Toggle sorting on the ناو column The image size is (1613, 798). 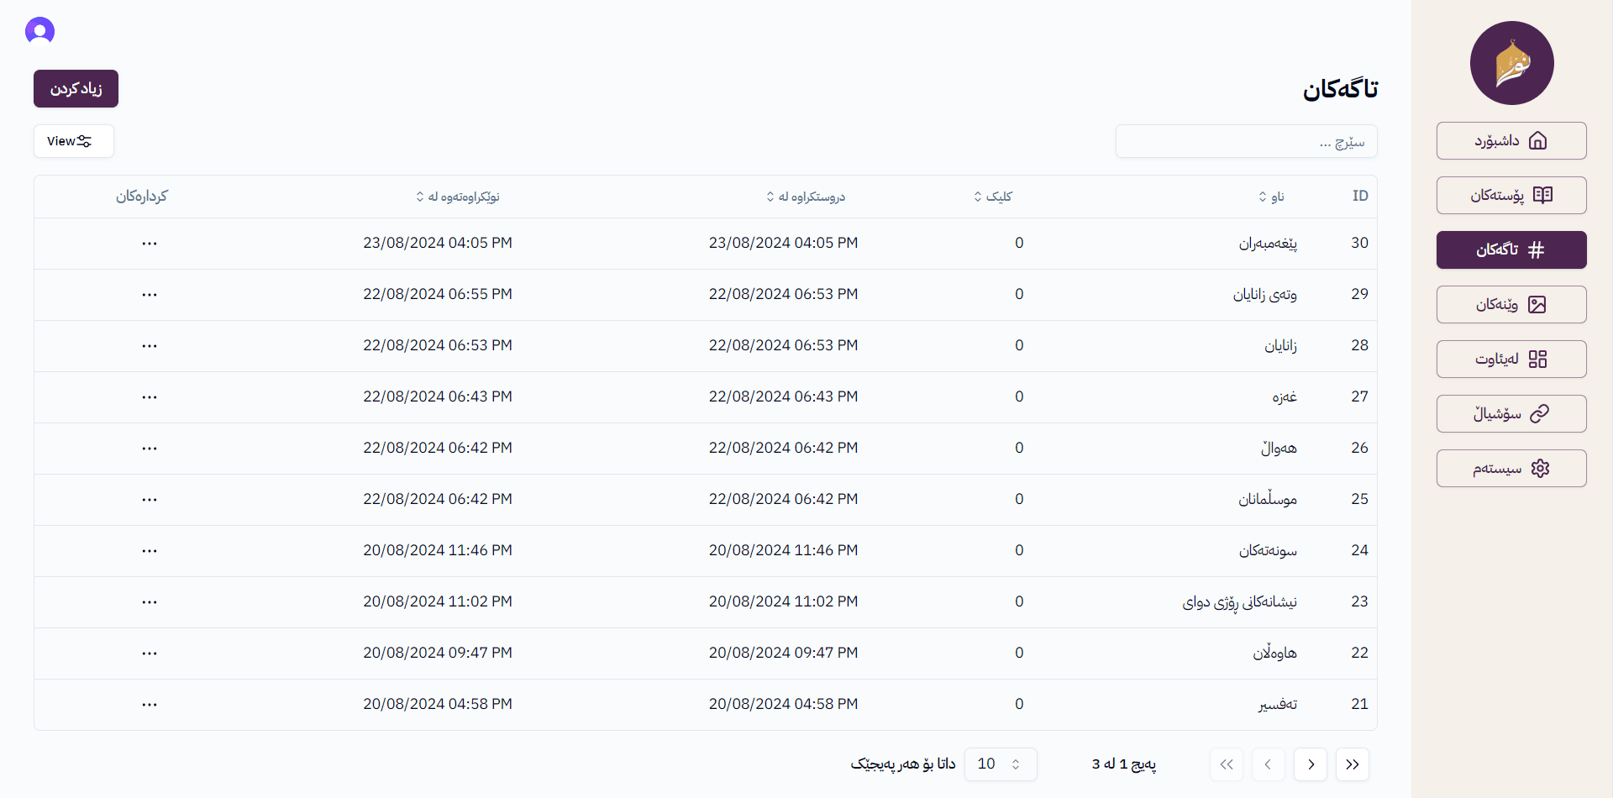(1263, 196)
